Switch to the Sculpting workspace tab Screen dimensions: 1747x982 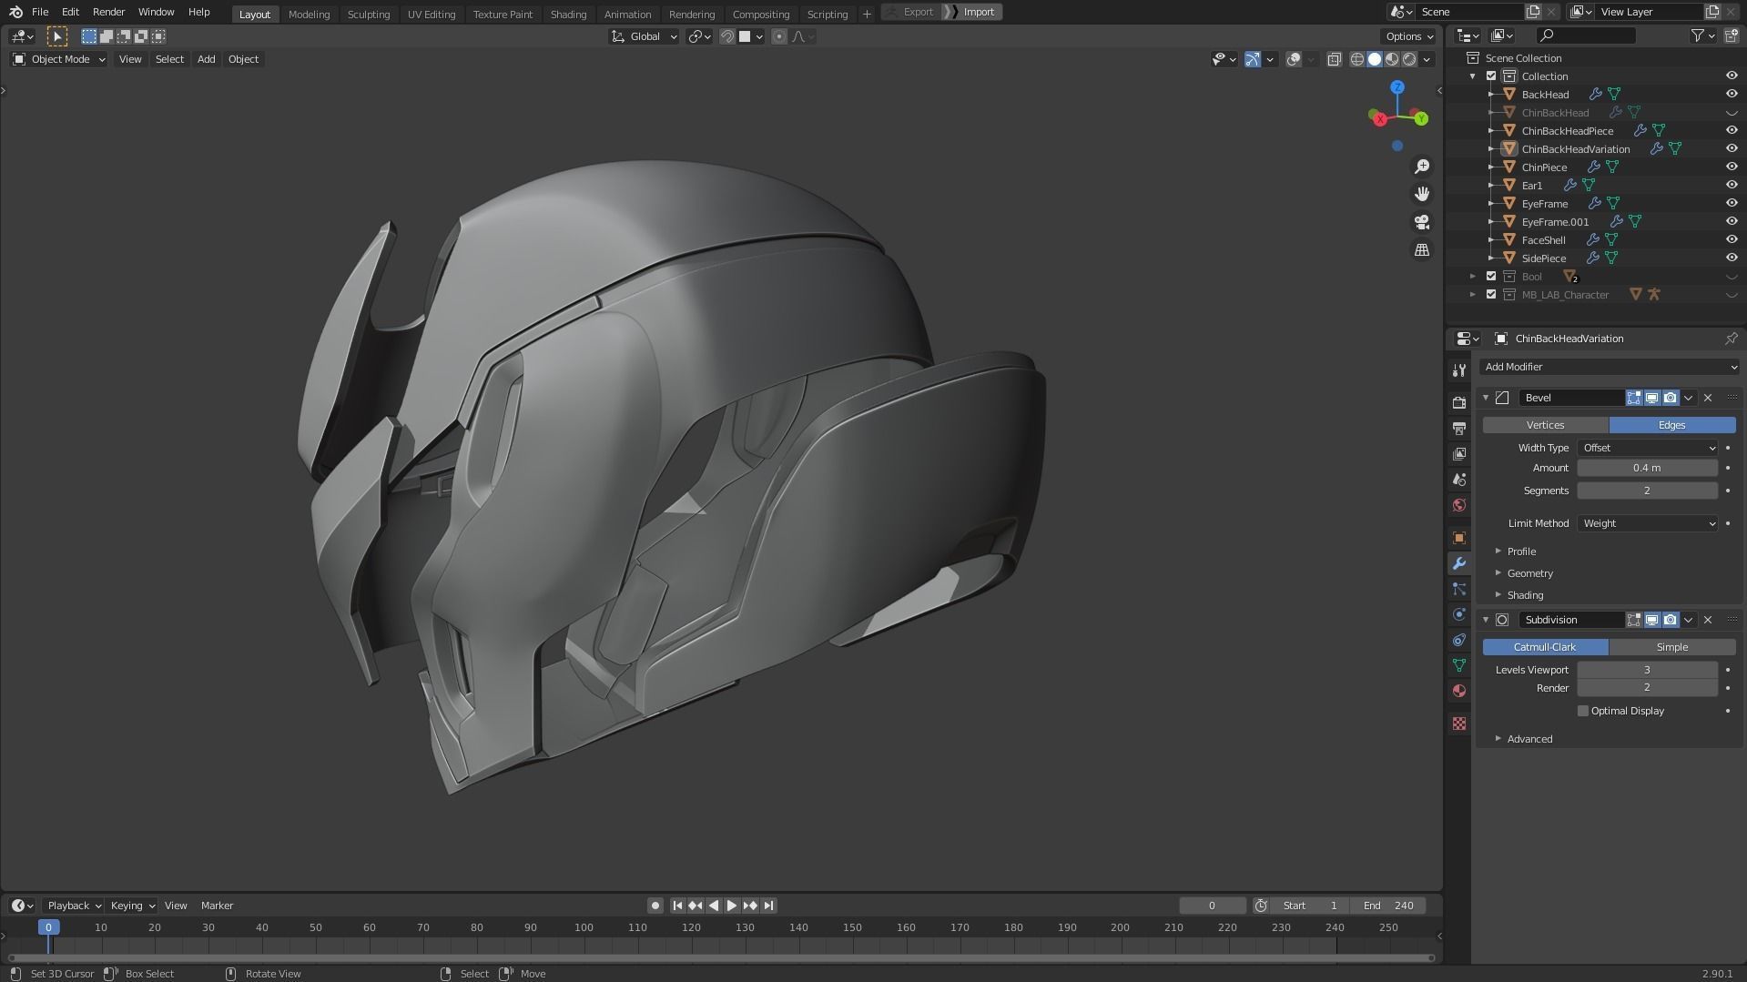(368, 14)
